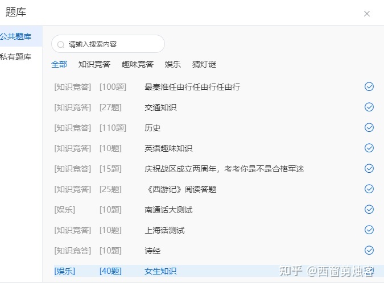The width and height of the screenshot is (384, 287).
Task: Select check icon for 上海话测试
Action: (369, 230)
